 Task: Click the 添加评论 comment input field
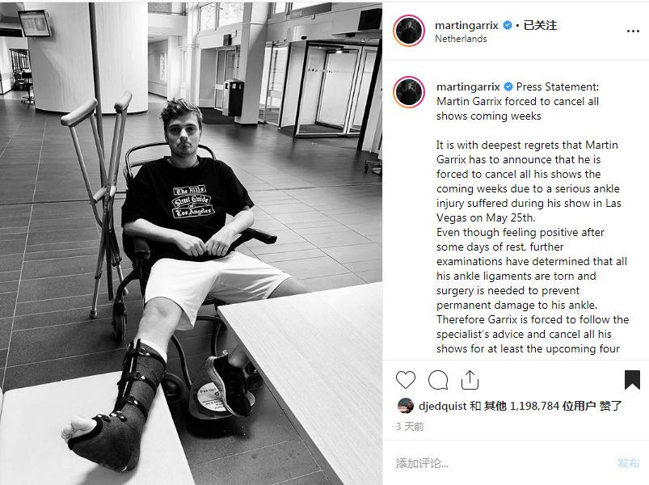(x=501, y=463)
